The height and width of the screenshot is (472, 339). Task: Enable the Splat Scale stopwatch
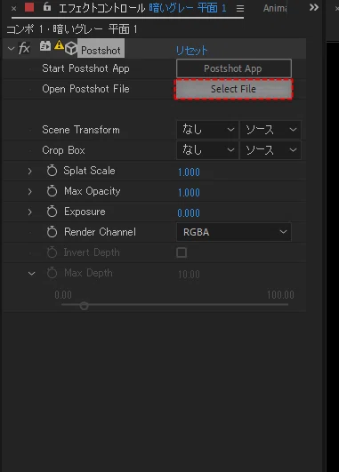(x=52, y=171)
